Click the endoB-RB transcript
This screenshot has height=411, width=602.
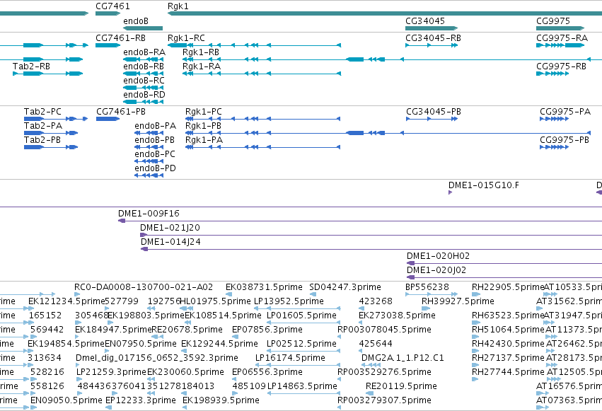(143, 74)
